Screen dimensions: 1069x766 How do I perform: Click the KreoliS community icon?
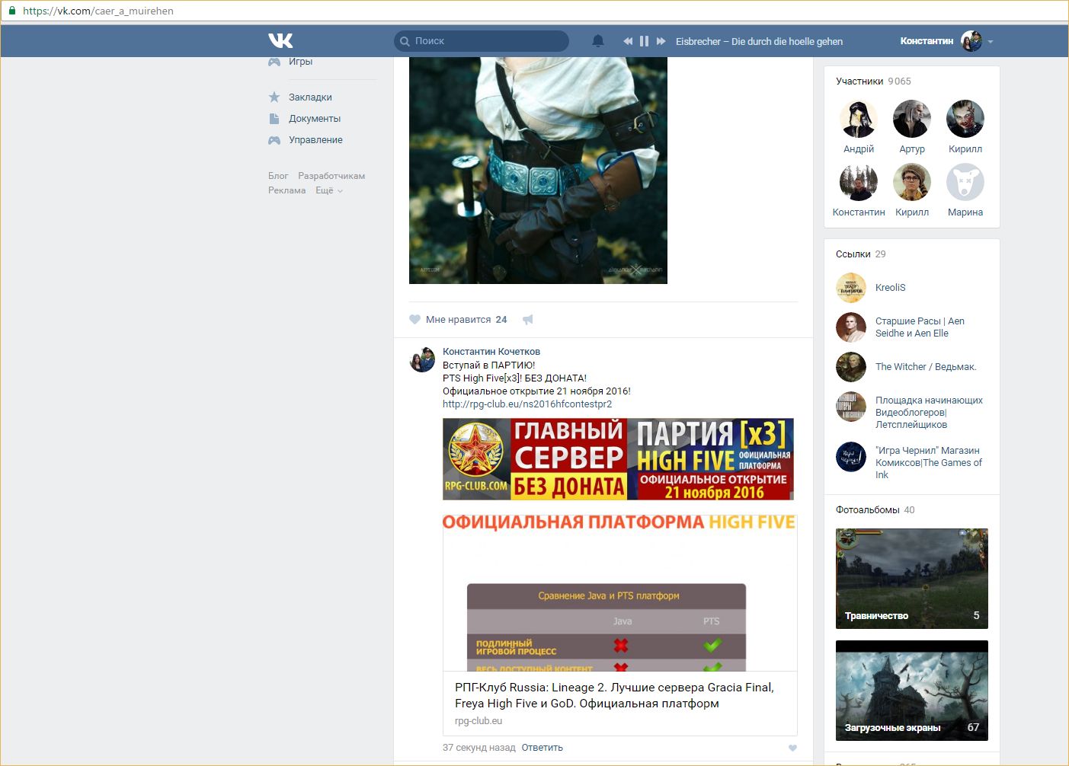click(x=851, y=288)
